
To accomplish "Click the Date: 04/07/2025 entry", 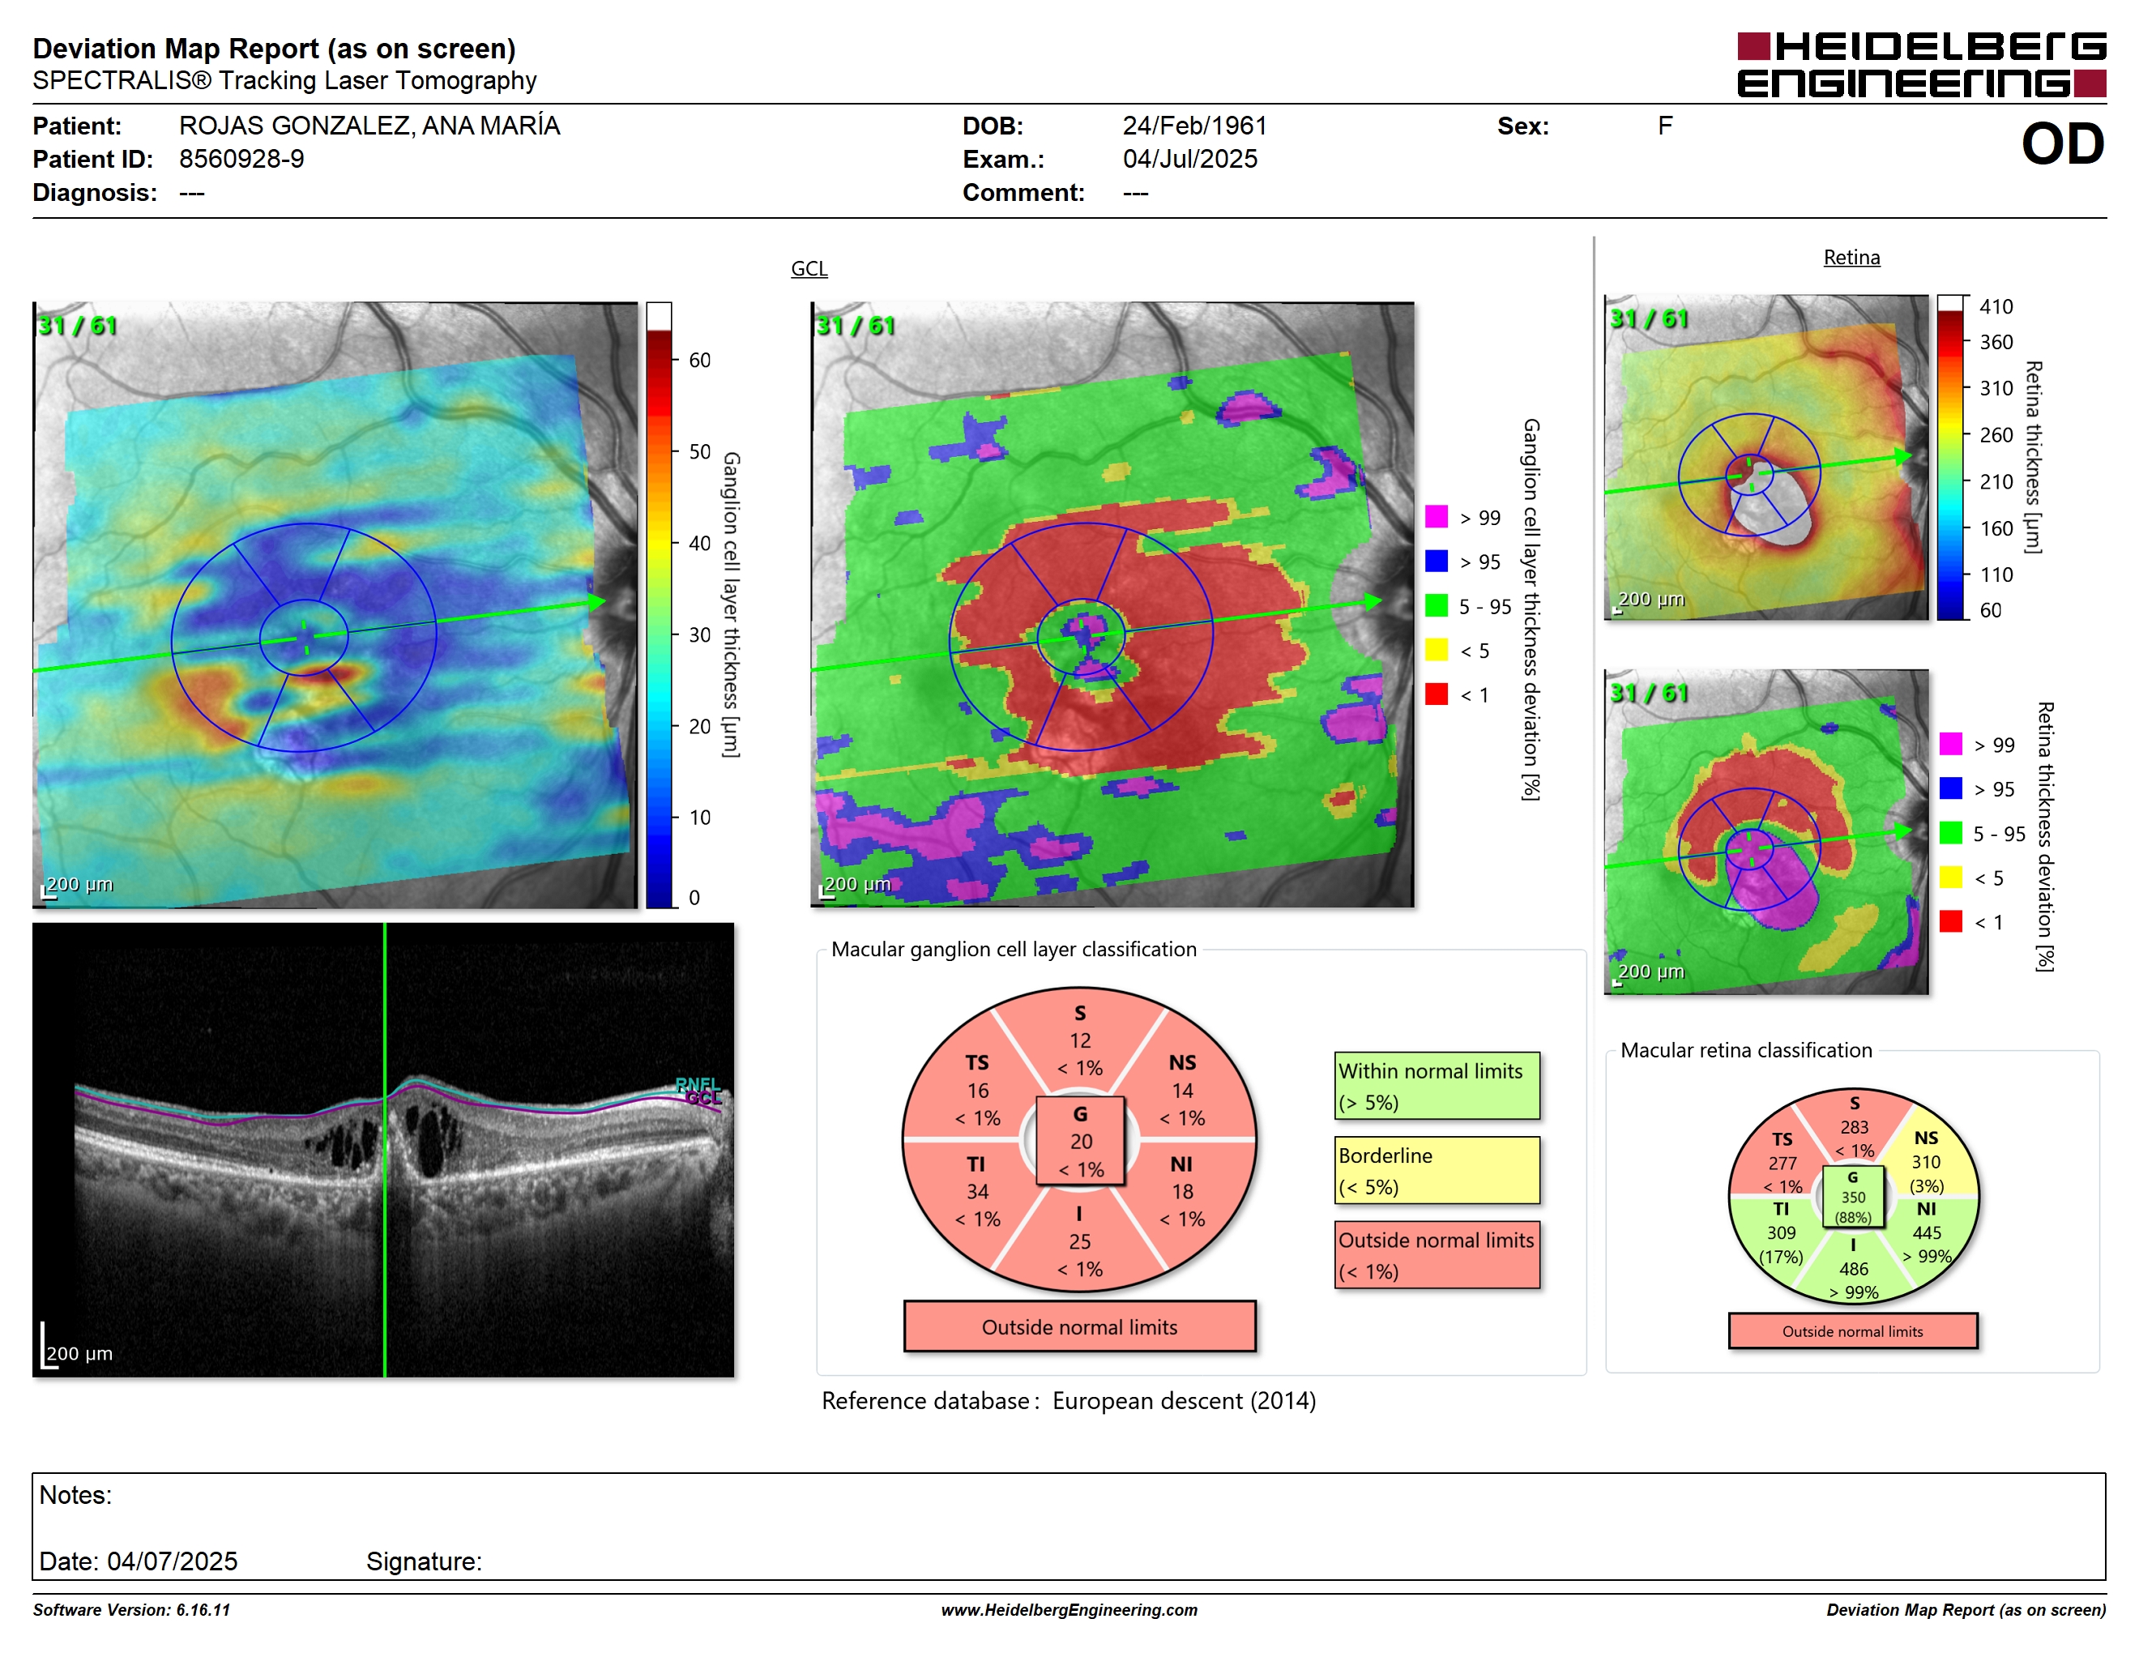I will point(138,1561).
